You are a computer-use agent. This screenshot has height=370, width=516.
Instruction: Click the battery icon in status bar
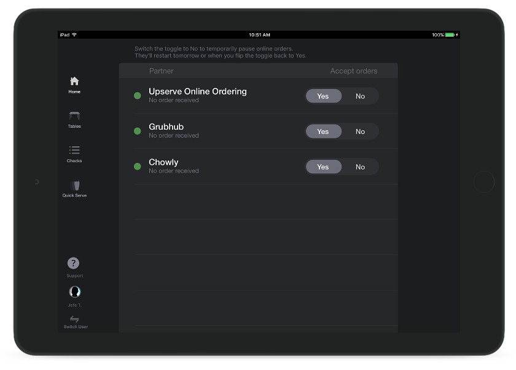coord(450,35)
